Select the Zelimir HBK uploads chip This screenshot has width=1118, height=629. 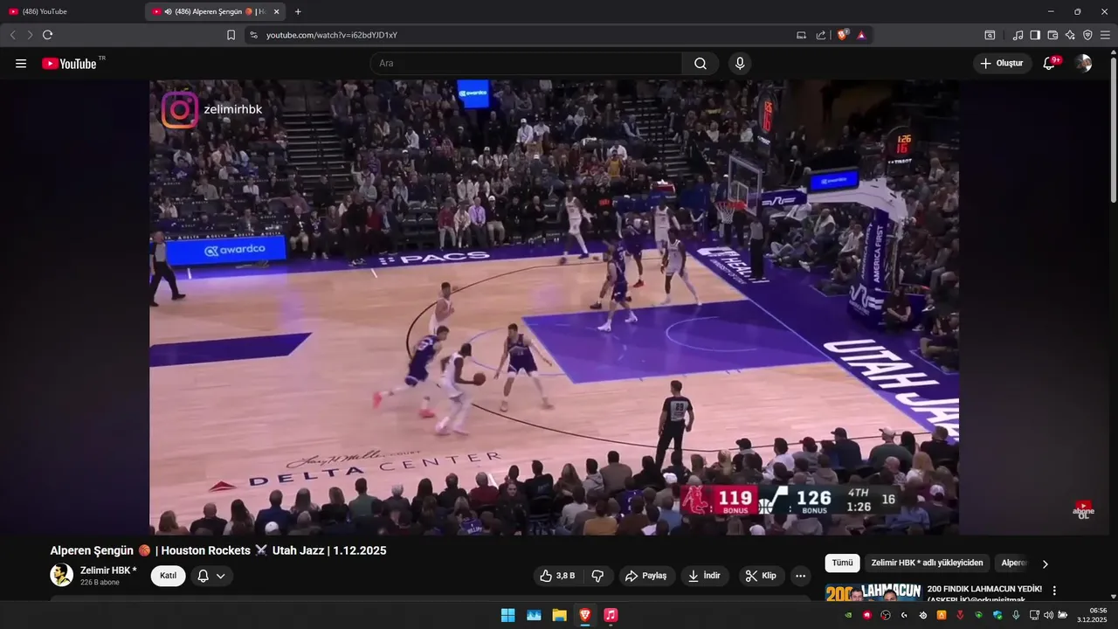[x=928, y=563]
